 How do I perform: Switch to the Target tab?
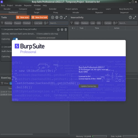36,12
